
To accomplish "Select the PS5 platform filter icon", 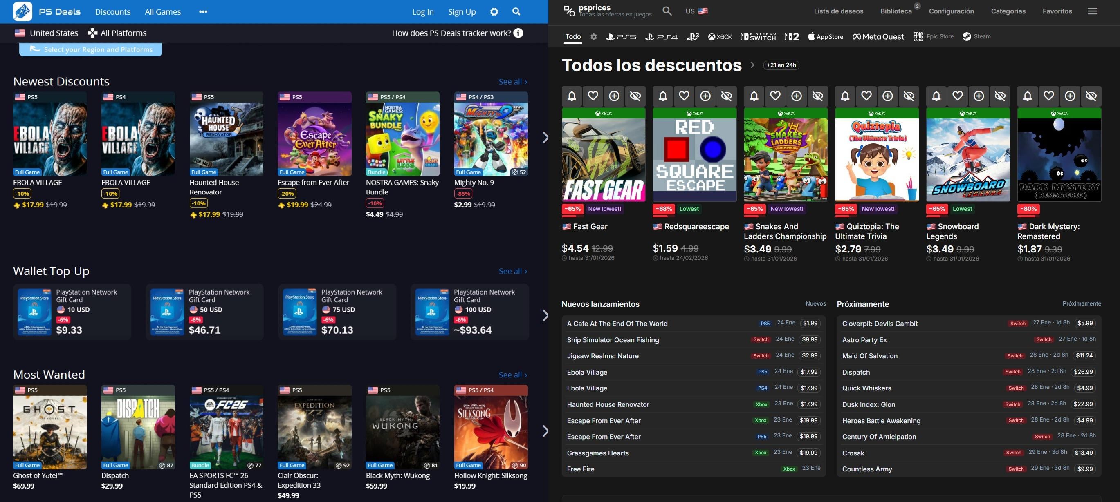I will (x=621, y=37).
